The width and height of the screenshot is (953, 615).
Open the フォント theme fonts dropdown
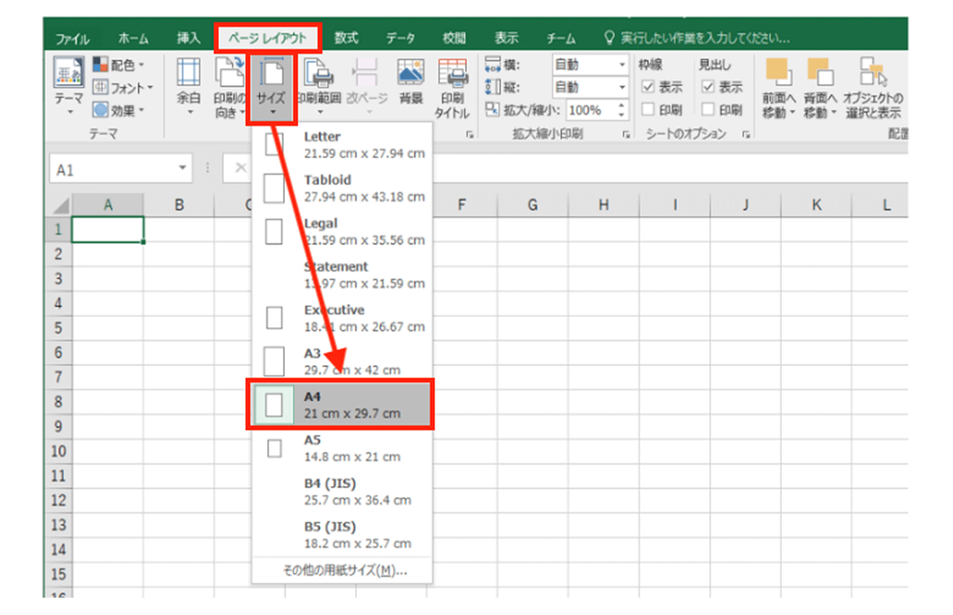click(123, 88)
